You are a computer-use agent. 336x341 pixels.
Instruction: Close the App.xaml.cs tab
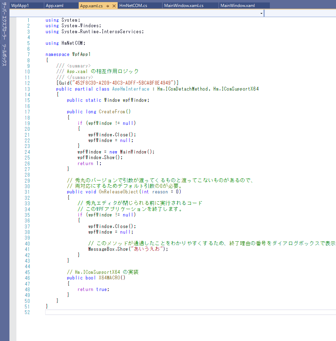point(114,6)
